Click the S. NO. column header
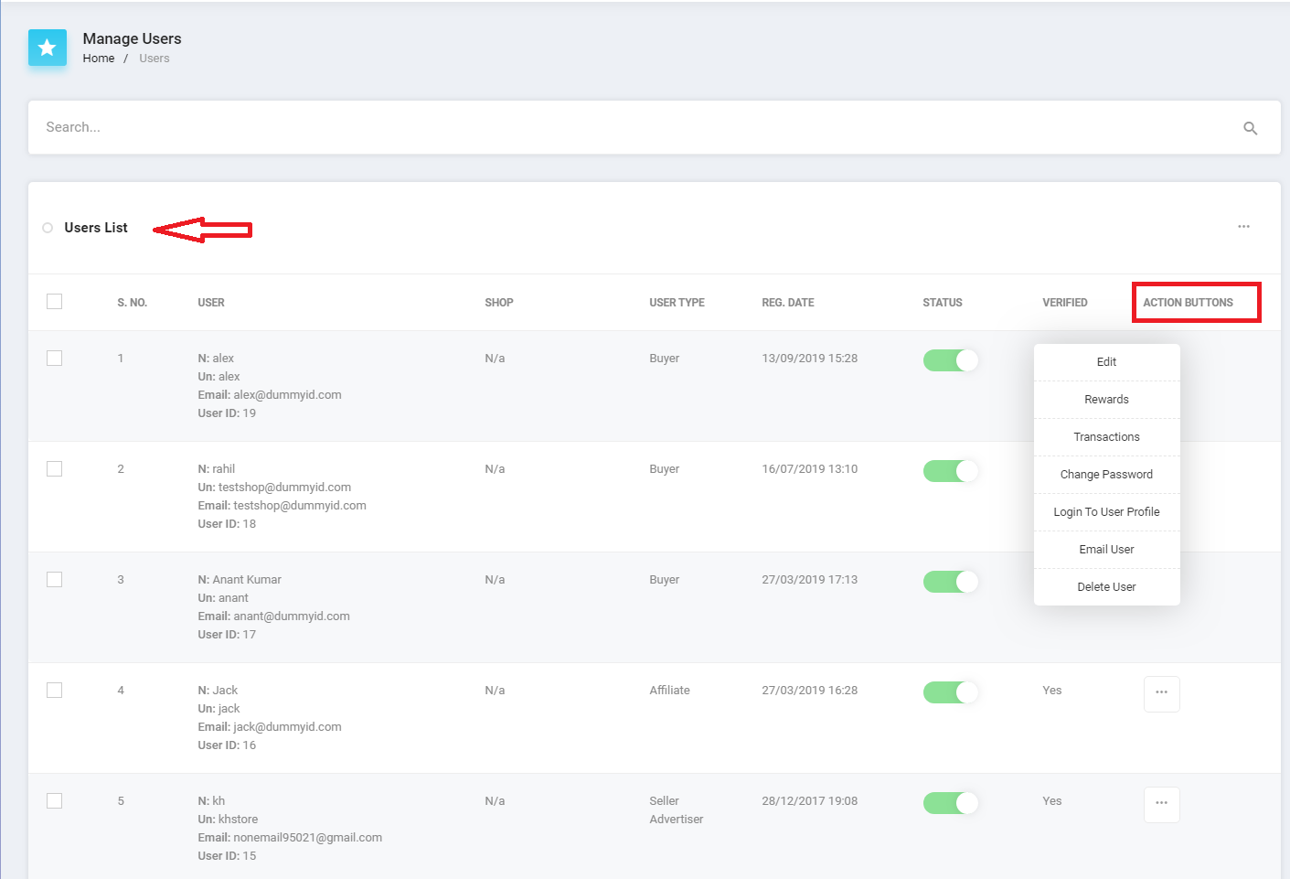The height and width of the screenshot is (879, 1290). coord(133,303)
